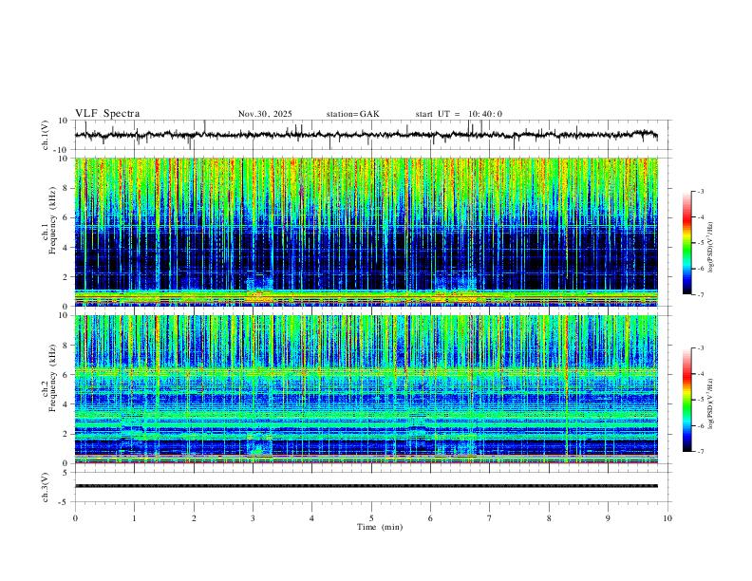This screenshot has height=581, width=752.
Task: Click time-axis tick label "5"
Action: [x=371, y=518]
